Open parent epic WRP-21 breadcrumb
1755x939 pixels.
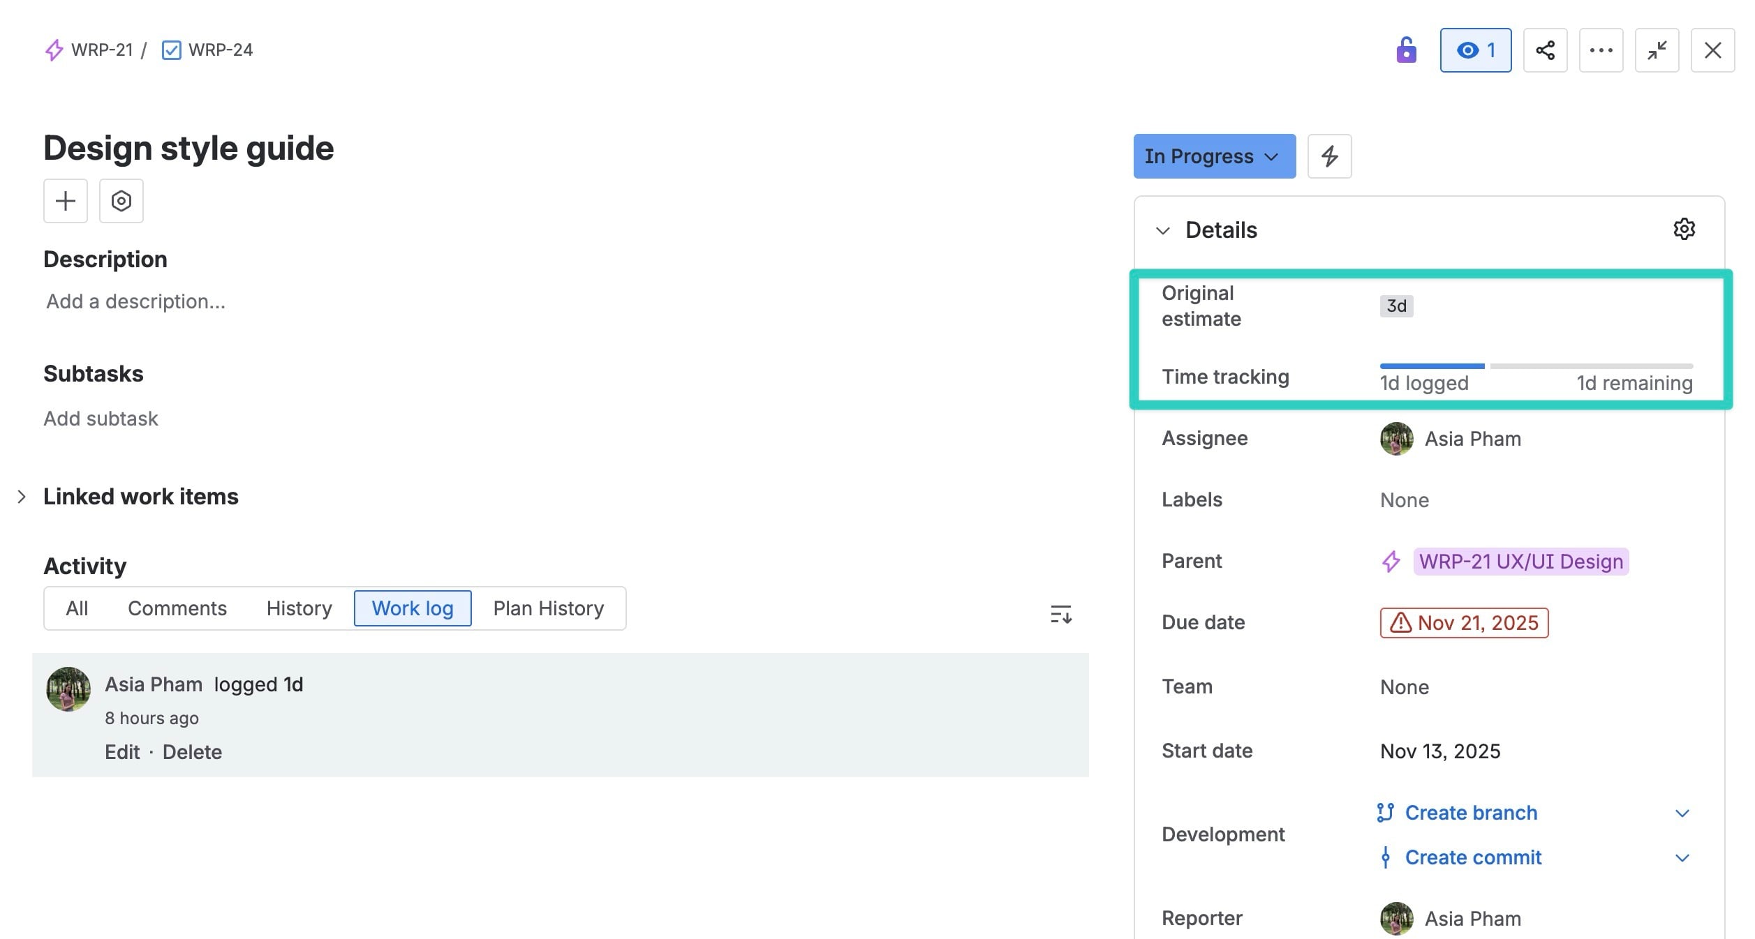point(102,50)
